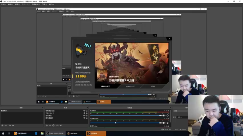Add a new scene with the plus icon
The width and height of the screenshot is (243, 136).
pos(2,125)
